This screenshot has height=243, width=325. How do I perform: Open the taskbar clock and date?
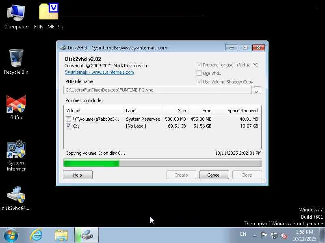304,235
